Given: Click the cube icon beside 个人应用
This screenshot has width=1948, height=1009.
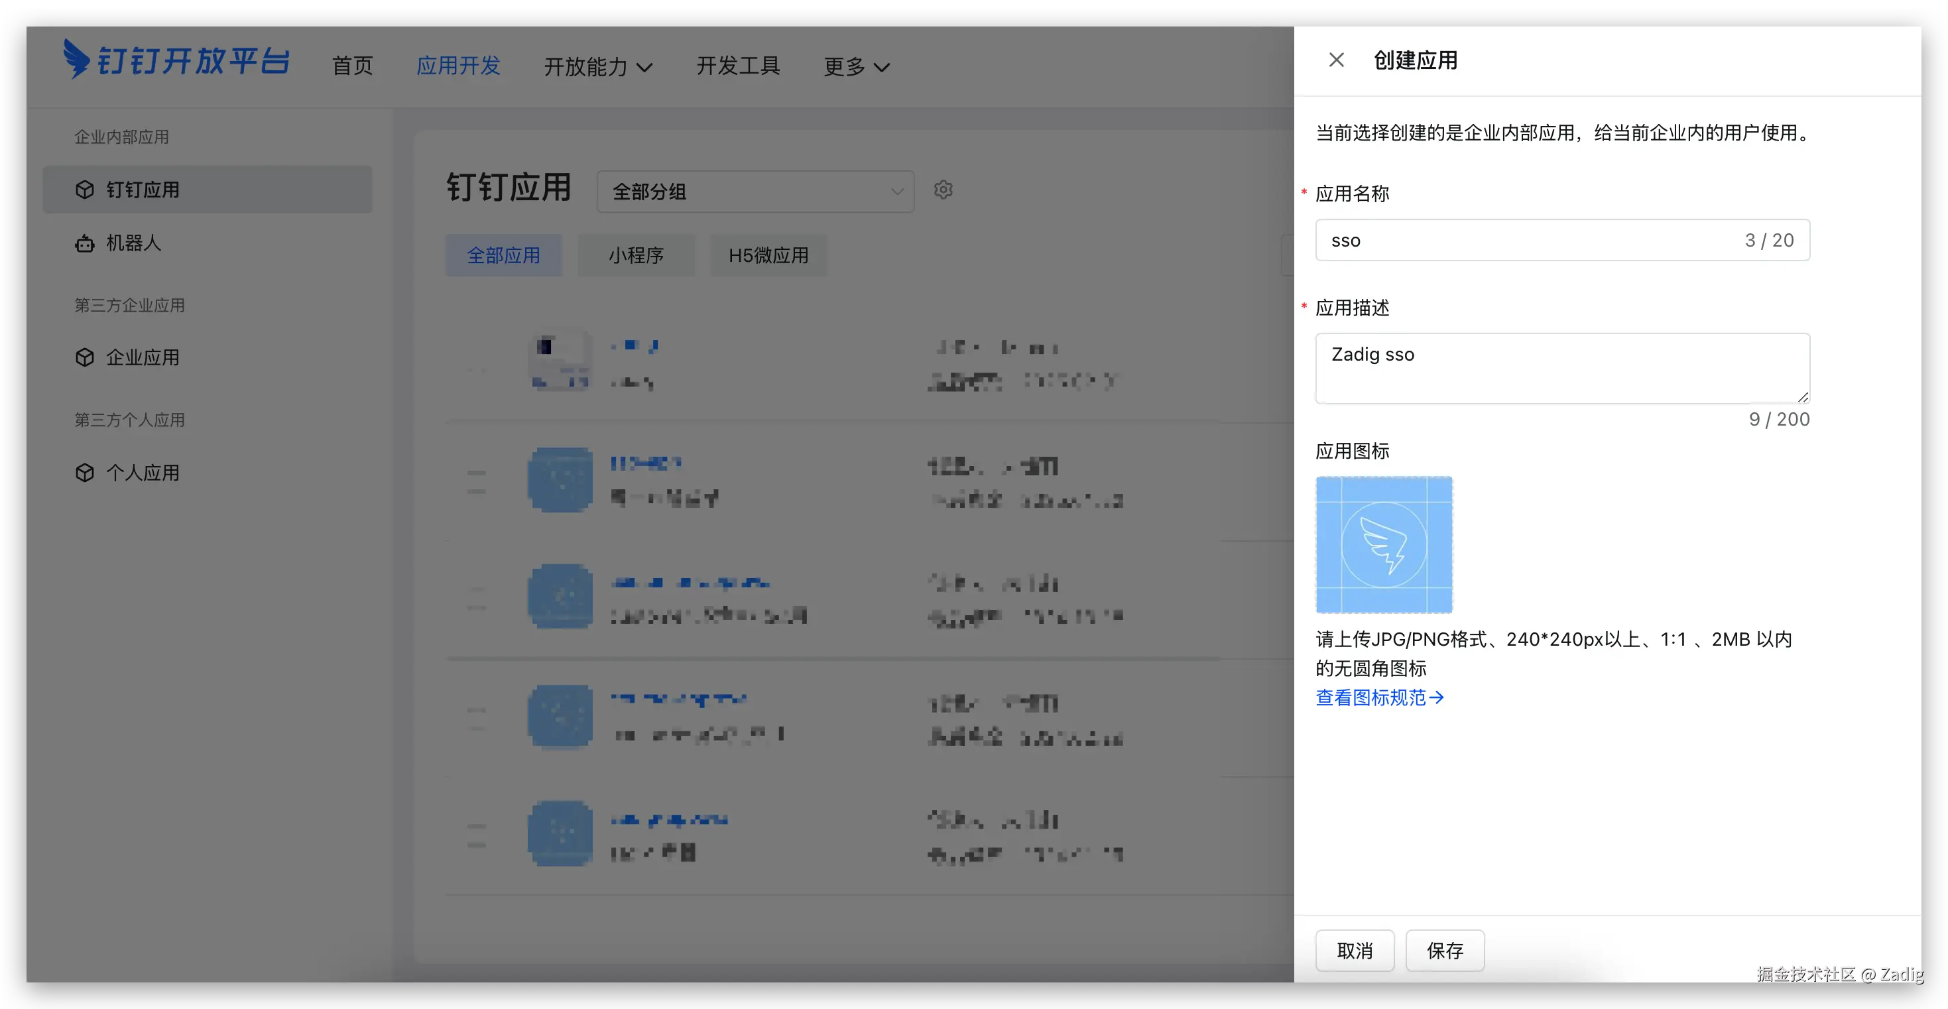Looking at the screenshot, I should pos(85,473).
